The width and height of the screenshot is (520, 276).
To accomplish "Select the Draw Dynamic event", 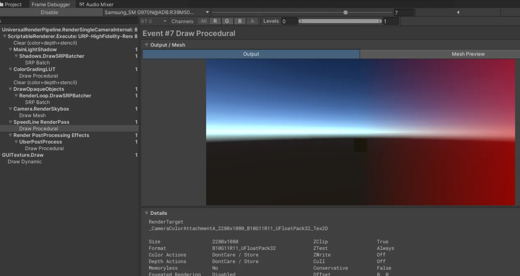I will [24, 162].
